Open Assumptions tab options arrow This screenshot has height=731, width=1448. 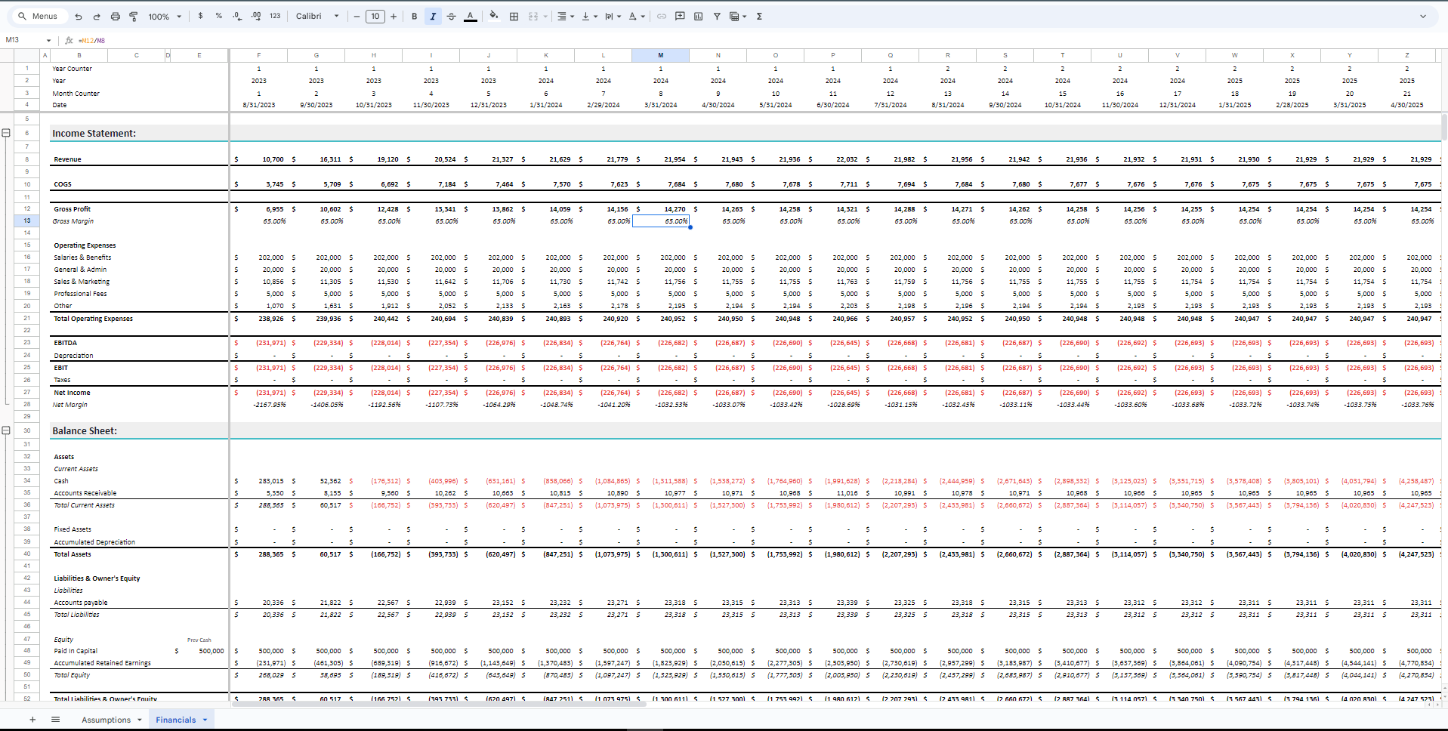(x=140, y=720)
